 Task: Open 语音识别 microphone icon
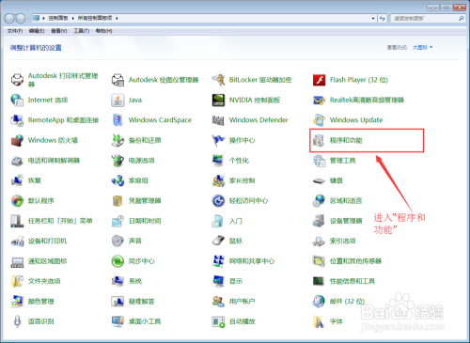[x=17, y=321]
